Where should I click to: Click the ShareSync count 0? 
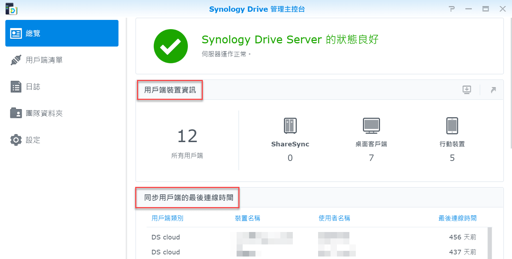tap(290, 158)
